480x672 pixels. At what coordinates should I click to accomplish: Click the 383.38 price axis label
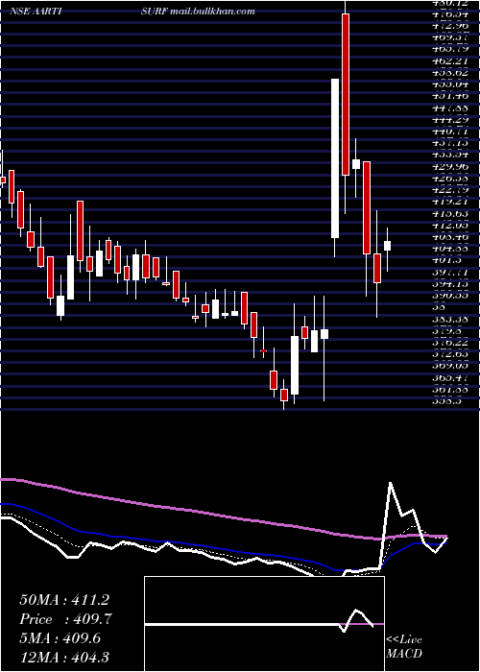point(448,319)
